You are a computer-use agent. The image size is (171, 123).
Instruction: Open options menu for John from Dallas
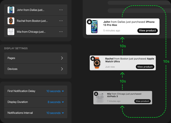point(61,10)
